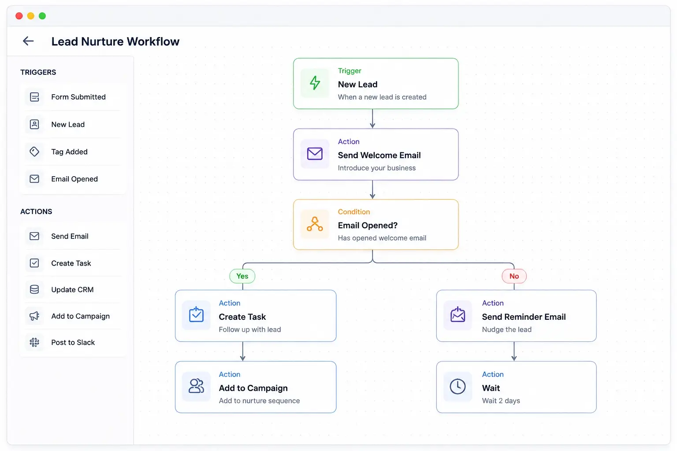Click the Add to Campaign megaphone icon
The width and height of the screenshot is (677, 451).
[x=34, y=316]
